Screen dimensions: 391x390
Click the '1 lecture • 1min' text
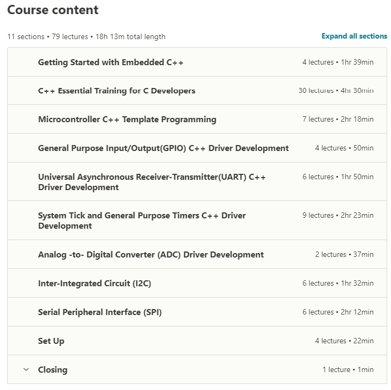348,369
